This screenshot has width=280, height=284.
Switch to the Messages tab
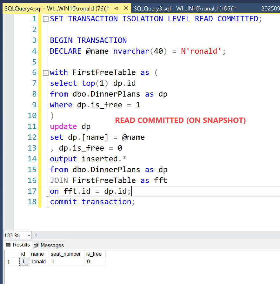(49, 245)
